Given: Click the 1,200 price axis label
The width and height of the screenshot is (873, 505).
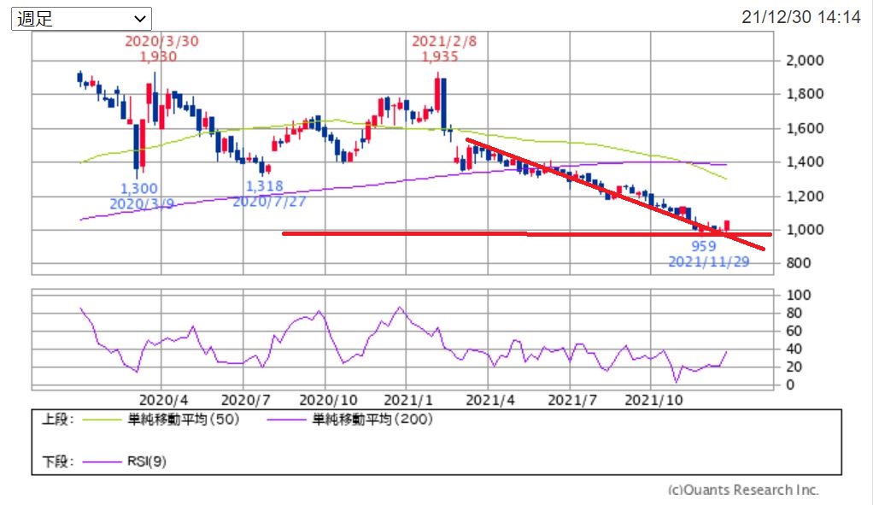Looking at the screenshot, I should click(x=805, y=196).
